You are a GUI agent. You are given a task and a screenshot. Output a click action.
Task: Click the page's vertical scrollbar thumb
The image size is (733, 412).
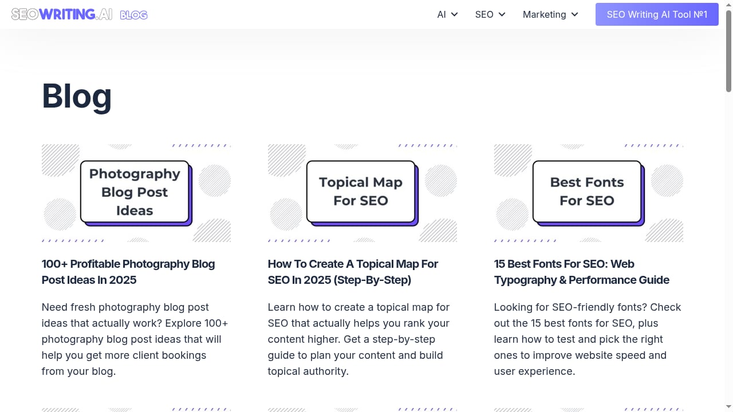pyautogui.click(x=729, y=50)
